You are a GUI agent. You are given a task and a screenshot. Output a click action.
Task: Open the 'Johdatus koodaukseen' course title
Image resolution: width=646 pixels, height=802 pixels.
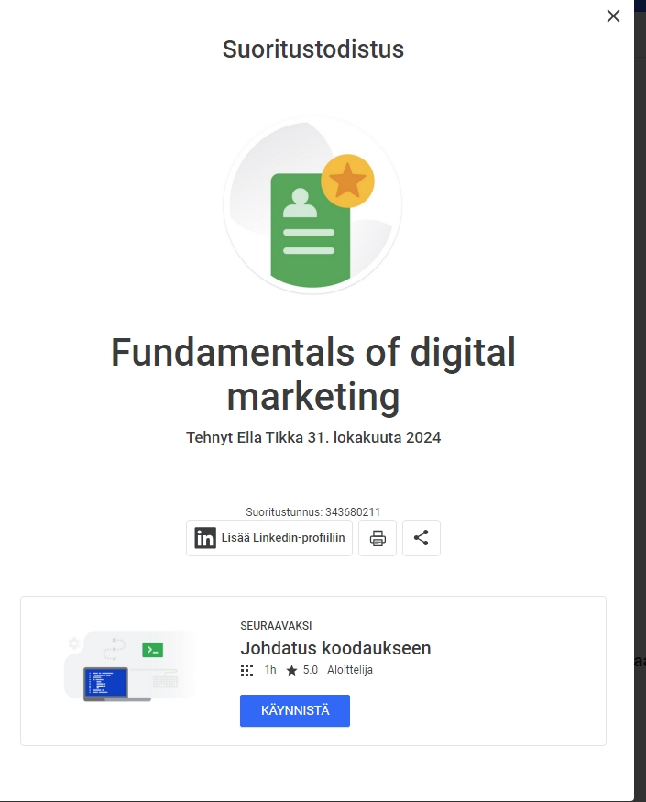[x=335, y=648]
